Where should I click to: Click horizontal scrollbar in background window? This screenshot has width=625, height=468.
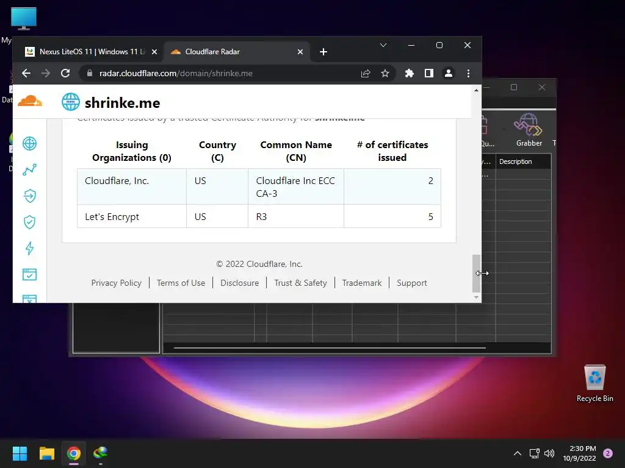coord(330,348)
